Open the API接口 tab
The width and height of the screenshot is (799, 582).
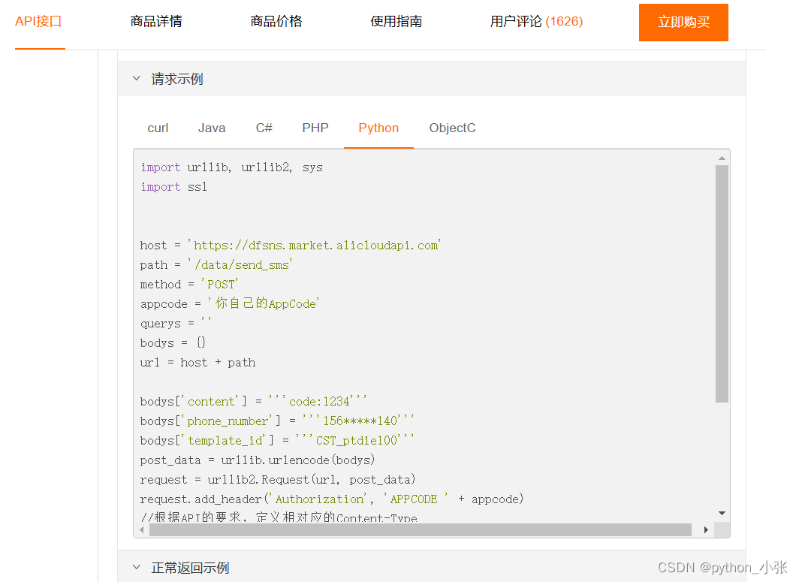point(39,22)
